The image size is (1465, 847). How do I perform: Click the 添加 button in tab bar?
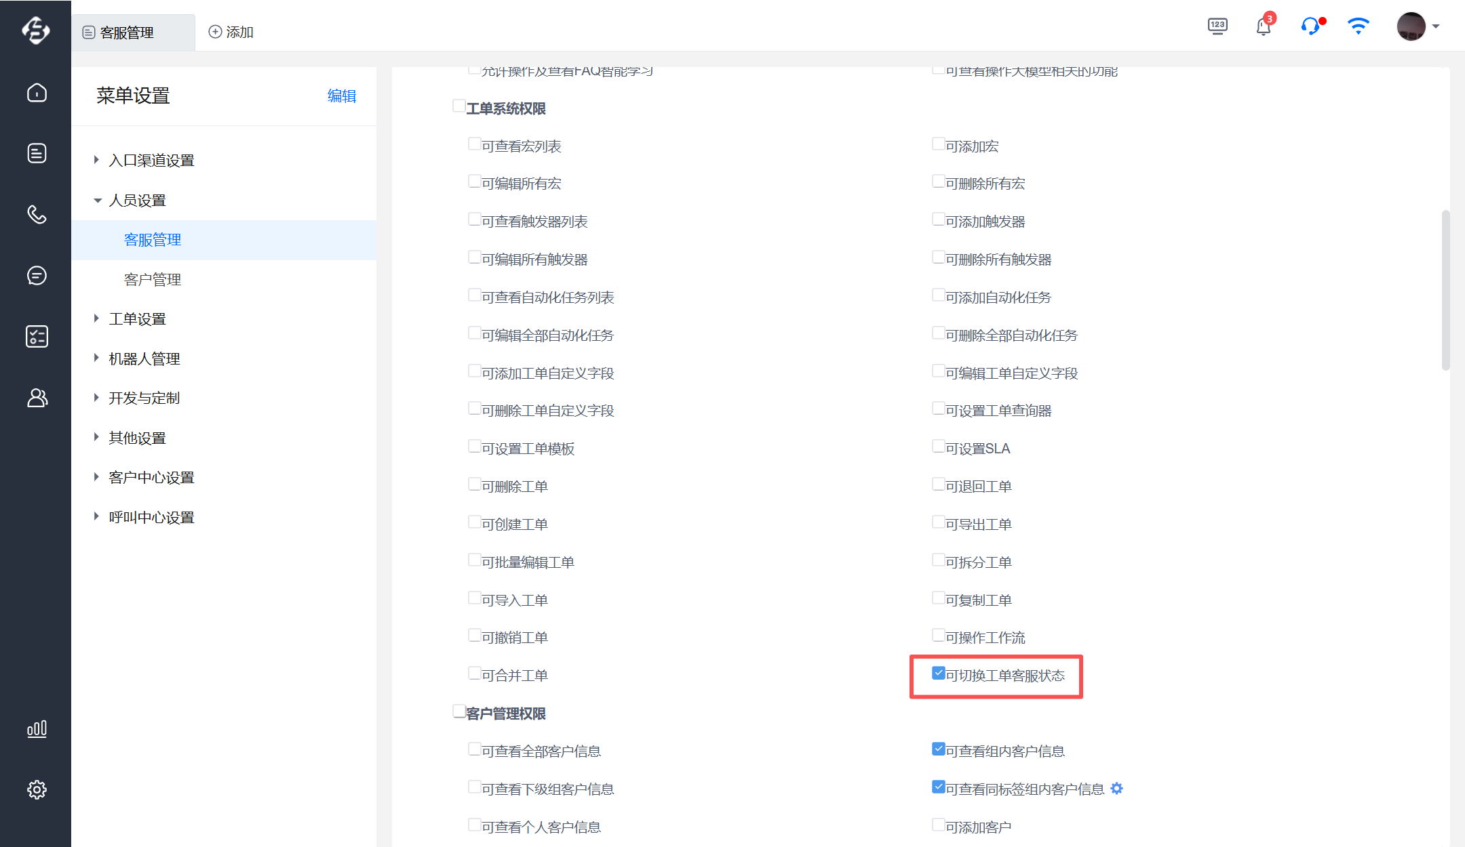click(231, 32)
